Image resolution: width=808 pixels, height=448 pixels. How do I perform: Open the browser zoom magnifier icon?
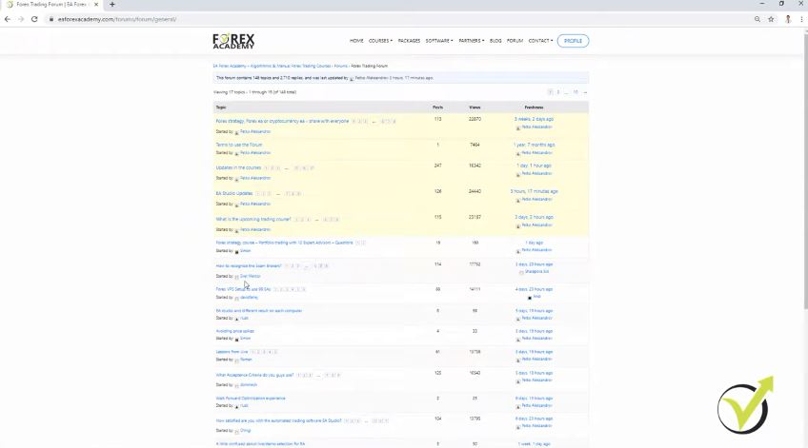[757, 19]
